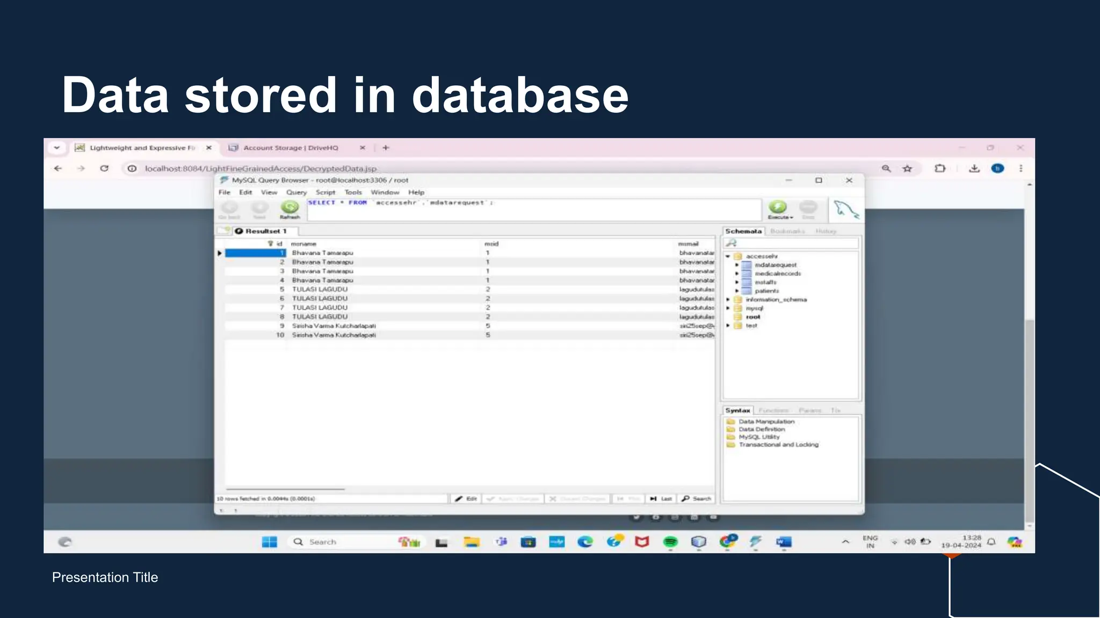Viewport: 1100px width, 618px height.
Task: Open the Tools menu
Action: (353, 192)
